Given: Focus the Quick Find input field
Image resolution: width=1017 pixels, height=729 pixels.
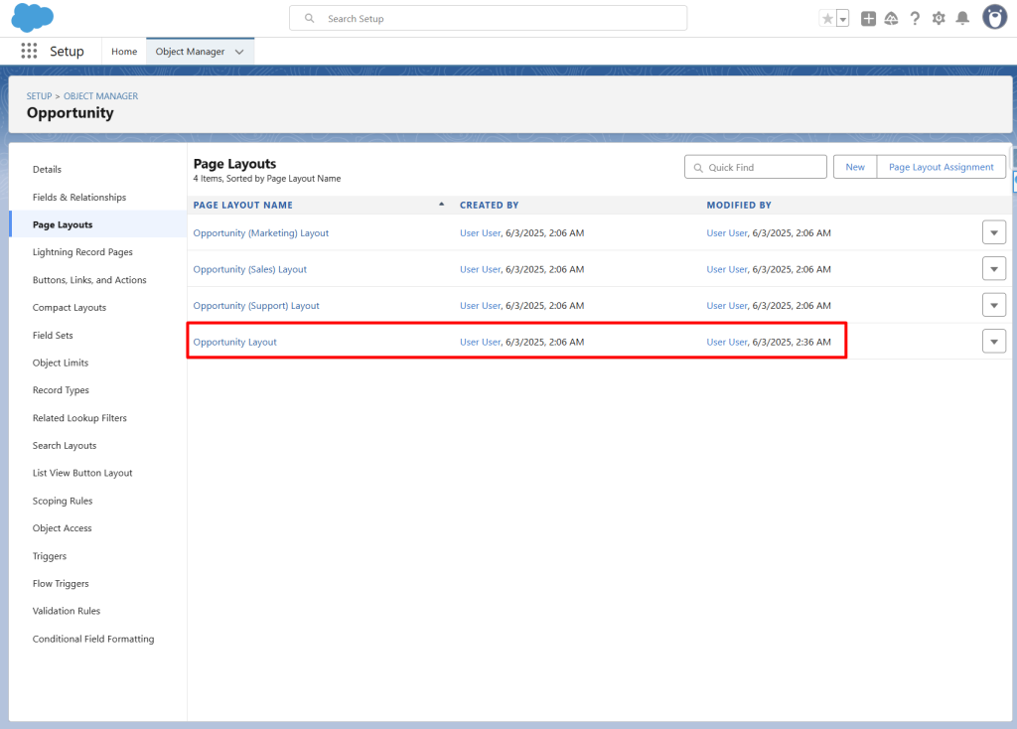Looking at the screenshot, I should tap(763, 168).
